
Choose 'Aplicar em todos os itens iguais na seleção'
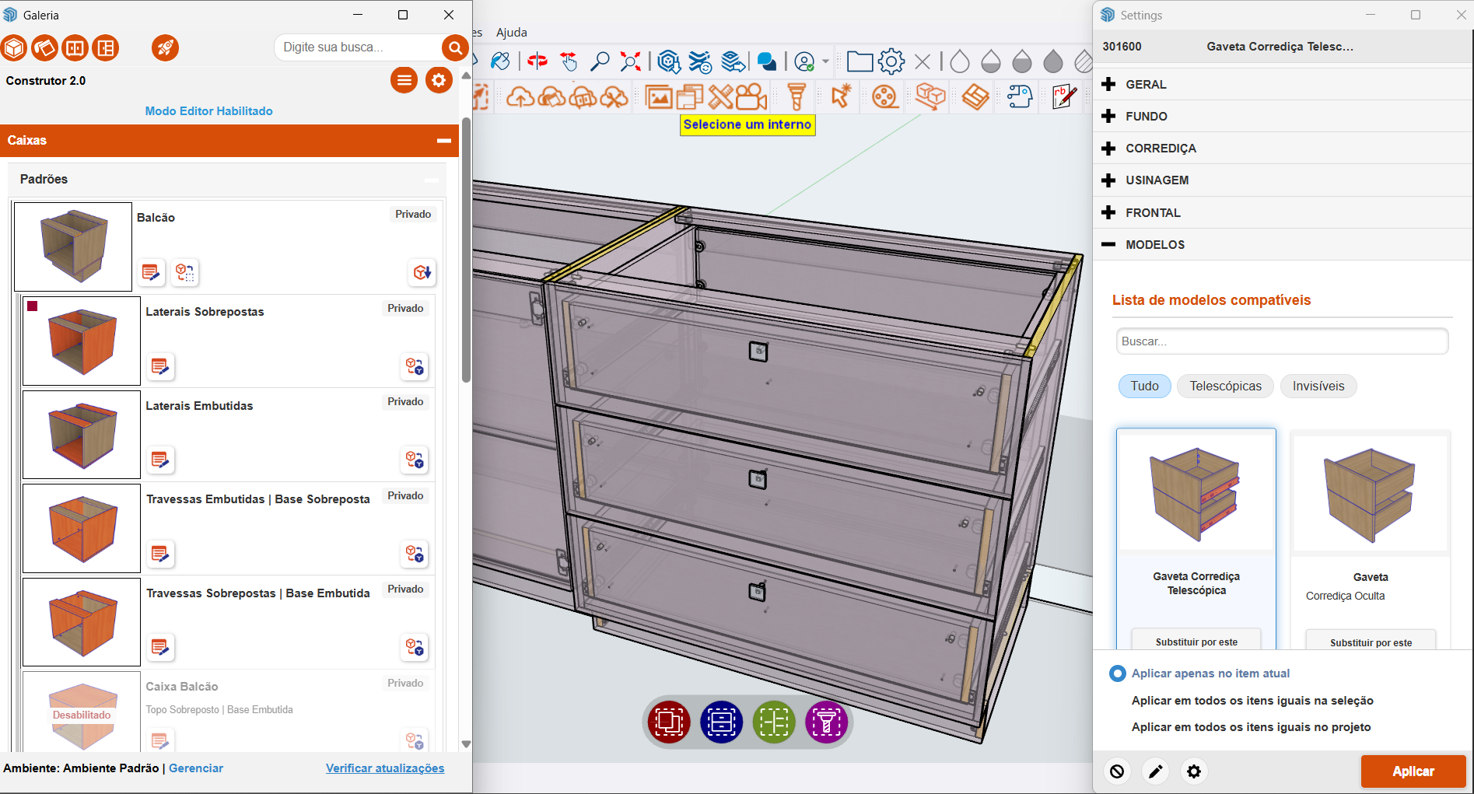click(x=1252, y=701)
